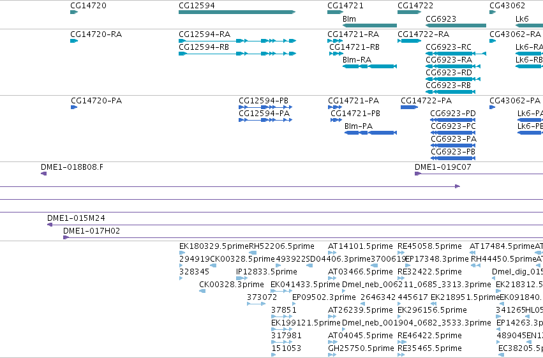
Task: Click EST EP17348.3prime
Action: [x=408, y=265]
